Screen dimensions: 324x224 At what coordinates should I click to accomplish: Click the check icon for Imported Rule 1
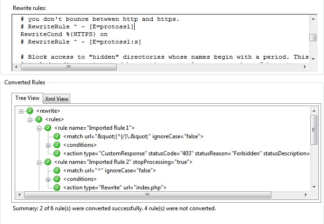point(48,128)
